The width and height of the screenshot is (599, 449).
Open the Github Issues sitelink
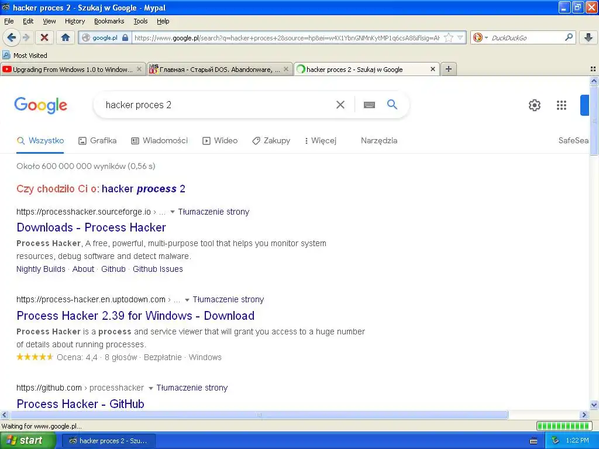click(158, 269)
